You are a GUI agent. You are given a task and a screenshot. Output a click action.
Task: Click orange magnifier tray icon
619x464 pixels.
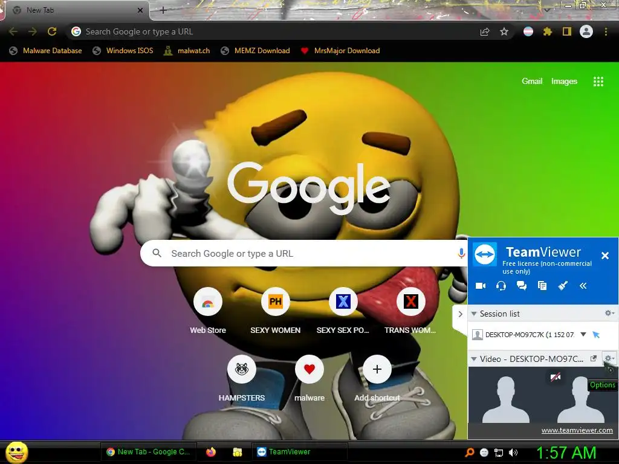click(469, 453)
